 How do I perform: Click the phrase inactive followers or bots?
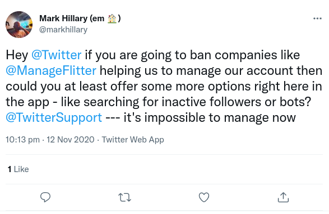tap(237, 102)
